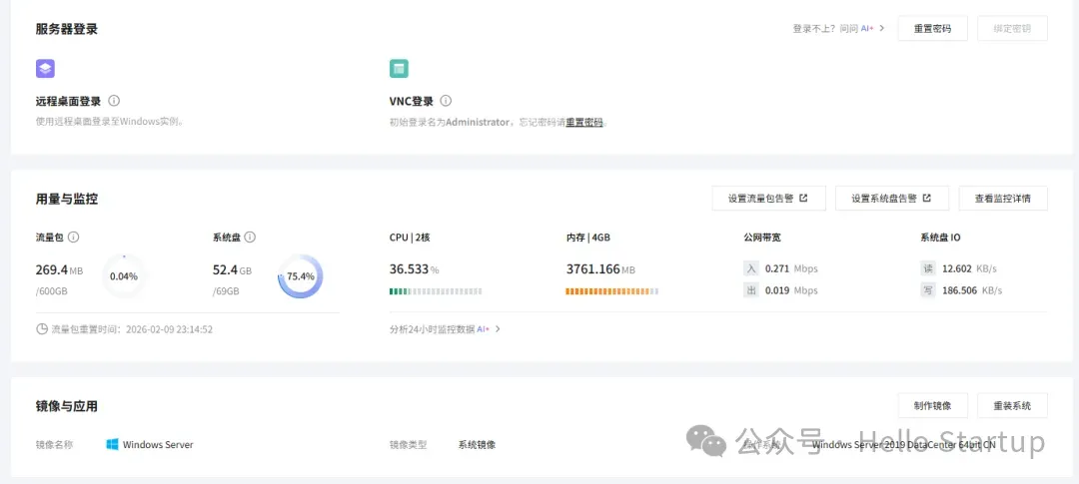Click the green VNC login icon
The image size is (1079, 484).
click(399, 69)
